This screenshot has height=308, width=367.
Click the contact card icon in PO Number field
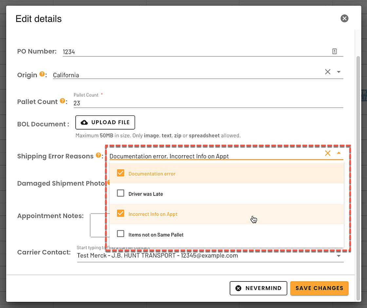(x=334, y=51)
